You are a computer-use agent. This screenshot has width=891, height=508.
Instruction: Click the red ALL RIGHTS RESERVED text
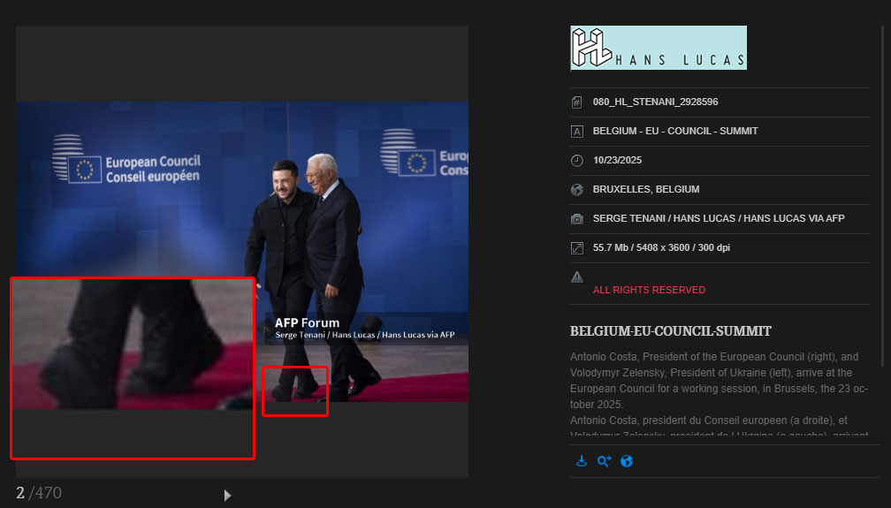click(649, 290)
